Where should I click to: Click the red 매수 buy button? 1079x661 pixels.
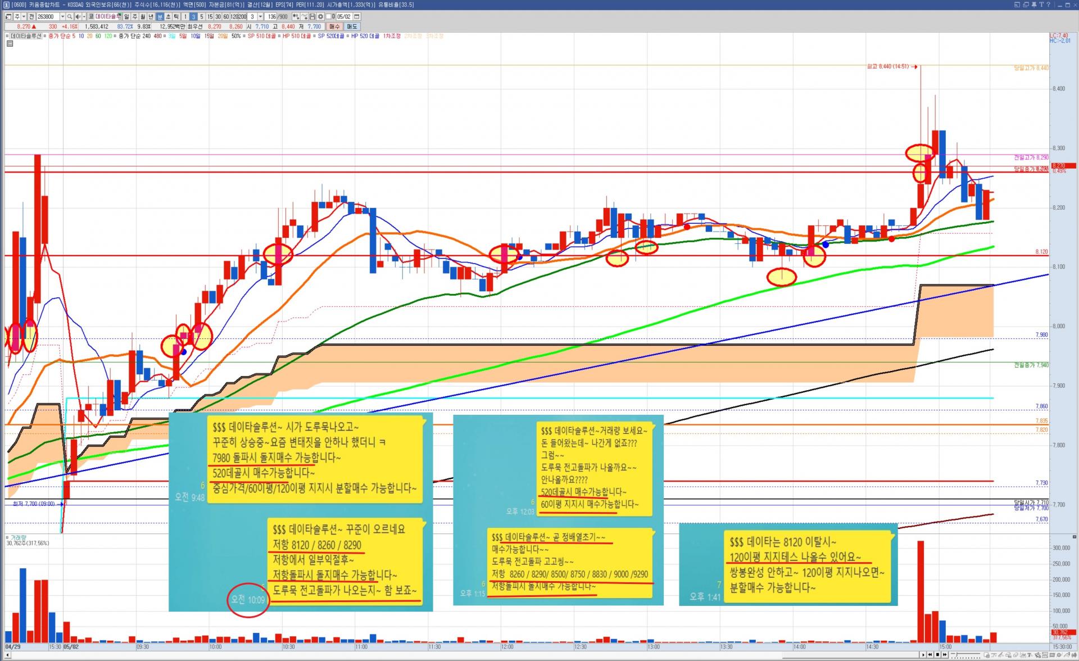click(x=334, y=26)
